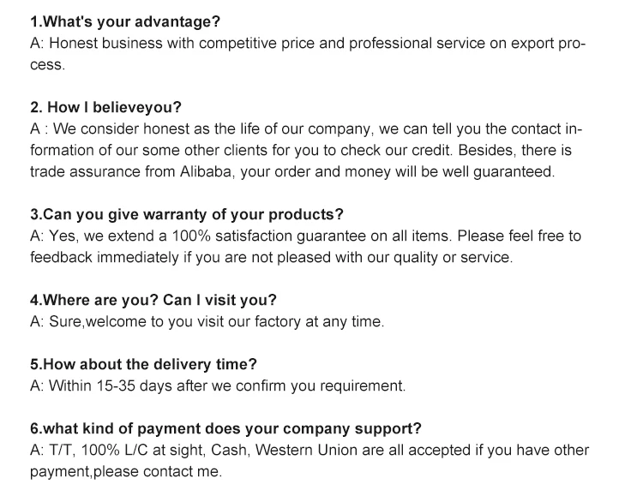Click the answer starting 'Honest business with competitive'
643x496 pixels.
tap(308, 44)
